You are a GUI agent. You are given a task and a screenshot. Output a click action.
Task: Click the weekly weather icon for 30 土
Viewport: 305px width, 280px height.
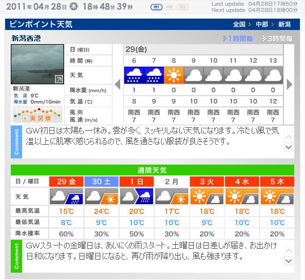[101, 196]
